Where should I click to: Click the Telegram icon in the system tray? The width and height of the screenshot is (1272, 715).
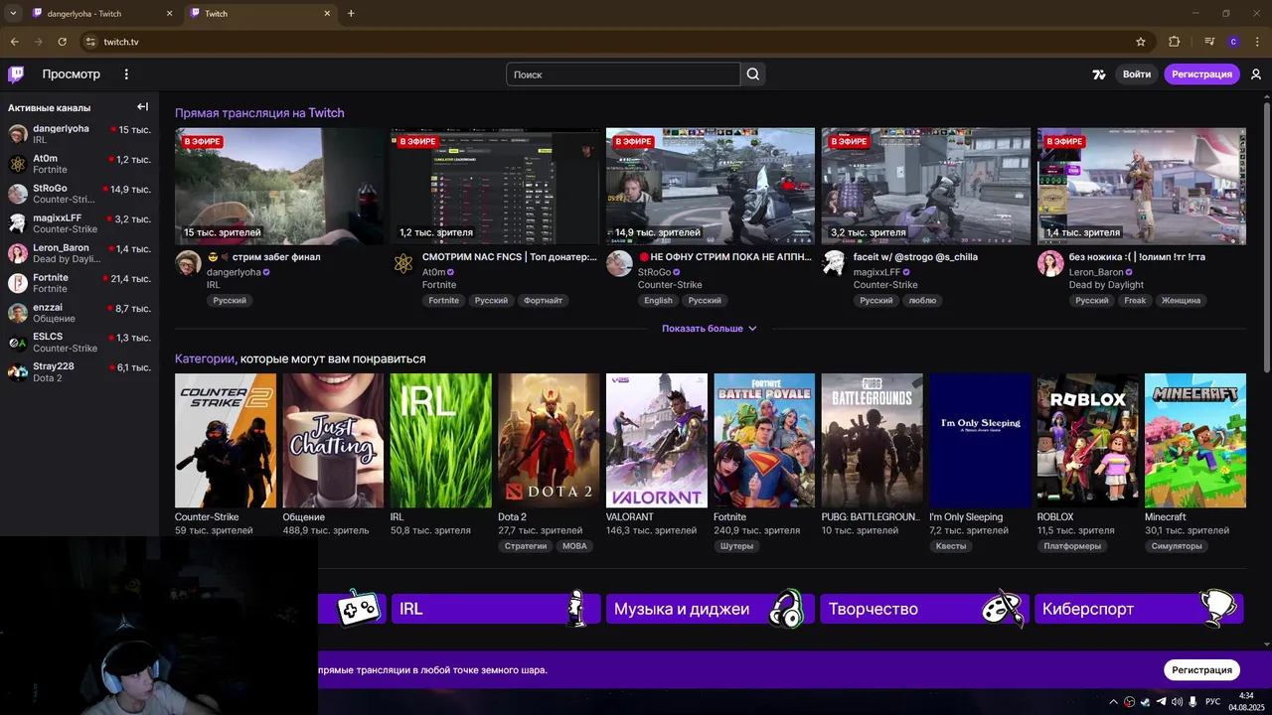[x=1162, y=701]
